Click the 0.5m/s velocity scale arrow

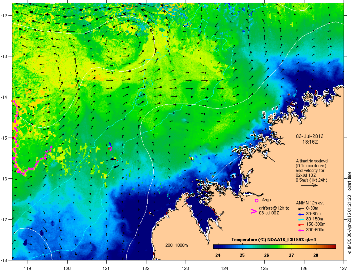coord(309,185)
